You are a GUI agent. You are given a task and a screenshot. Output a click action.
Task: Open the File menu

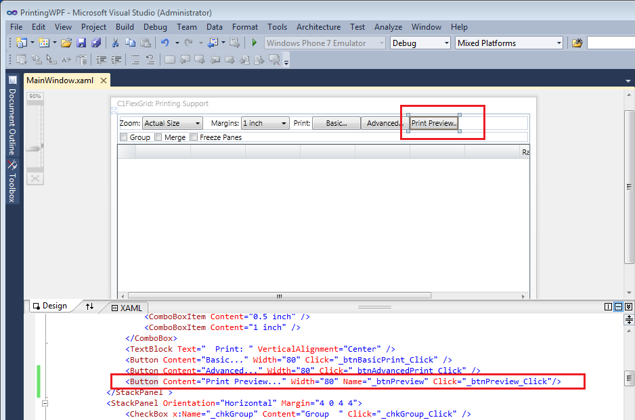click(16, 27)
